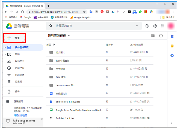Click Free MP3 folder icon
177x128 pixels.
tap(51, 77)
